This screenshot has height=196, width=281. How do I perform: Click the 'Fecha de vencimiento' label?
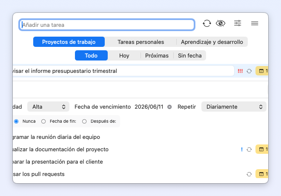point(103,107)
